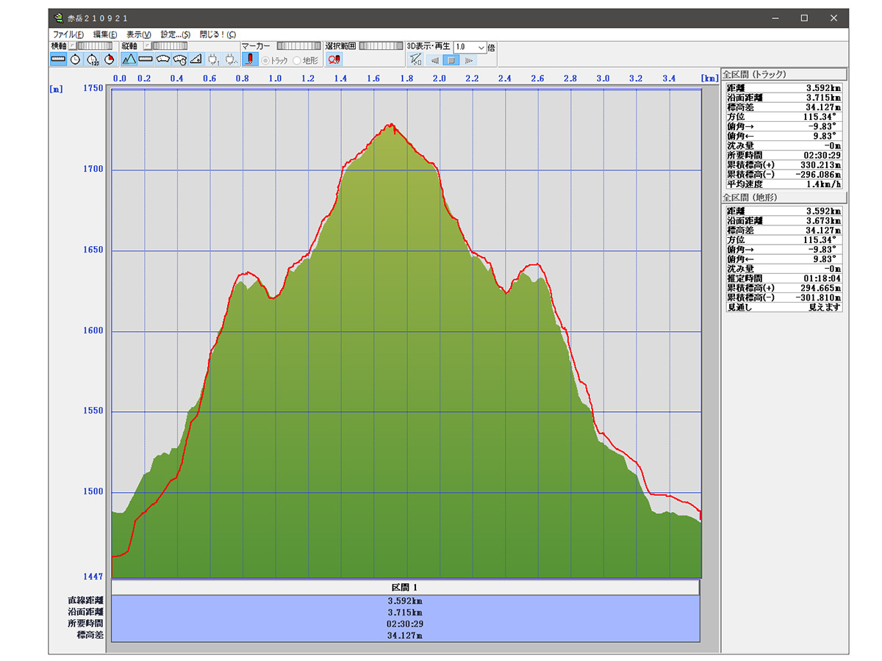Select the vertical axis speed gauge icon
The width and height of the screenshot is (882, 661).
[162, 59]
